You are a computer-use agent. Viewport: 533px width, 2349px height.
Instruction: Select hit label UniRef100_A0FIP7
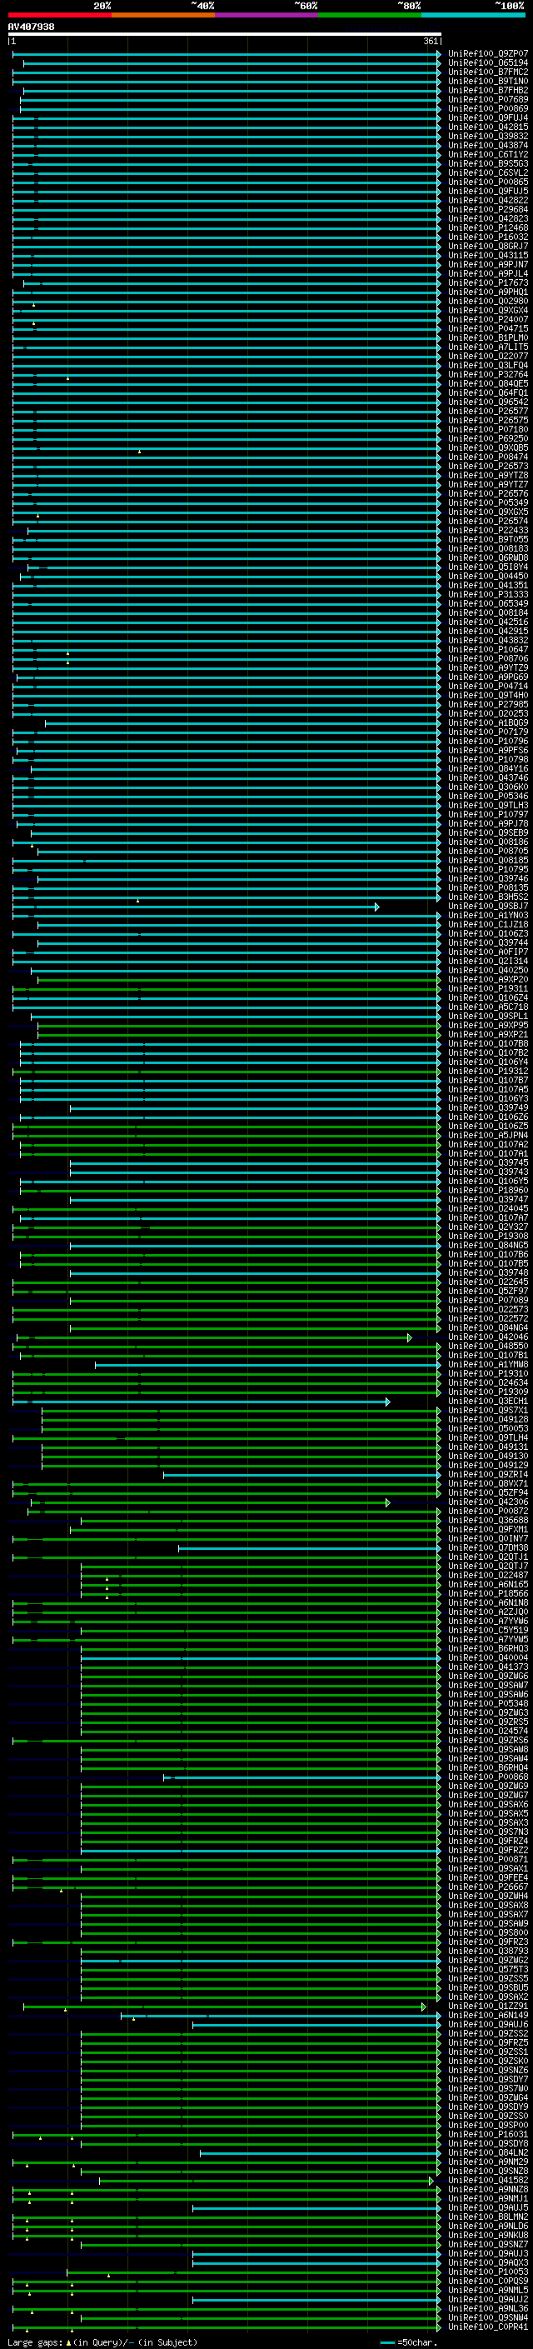tap(487, 952)
